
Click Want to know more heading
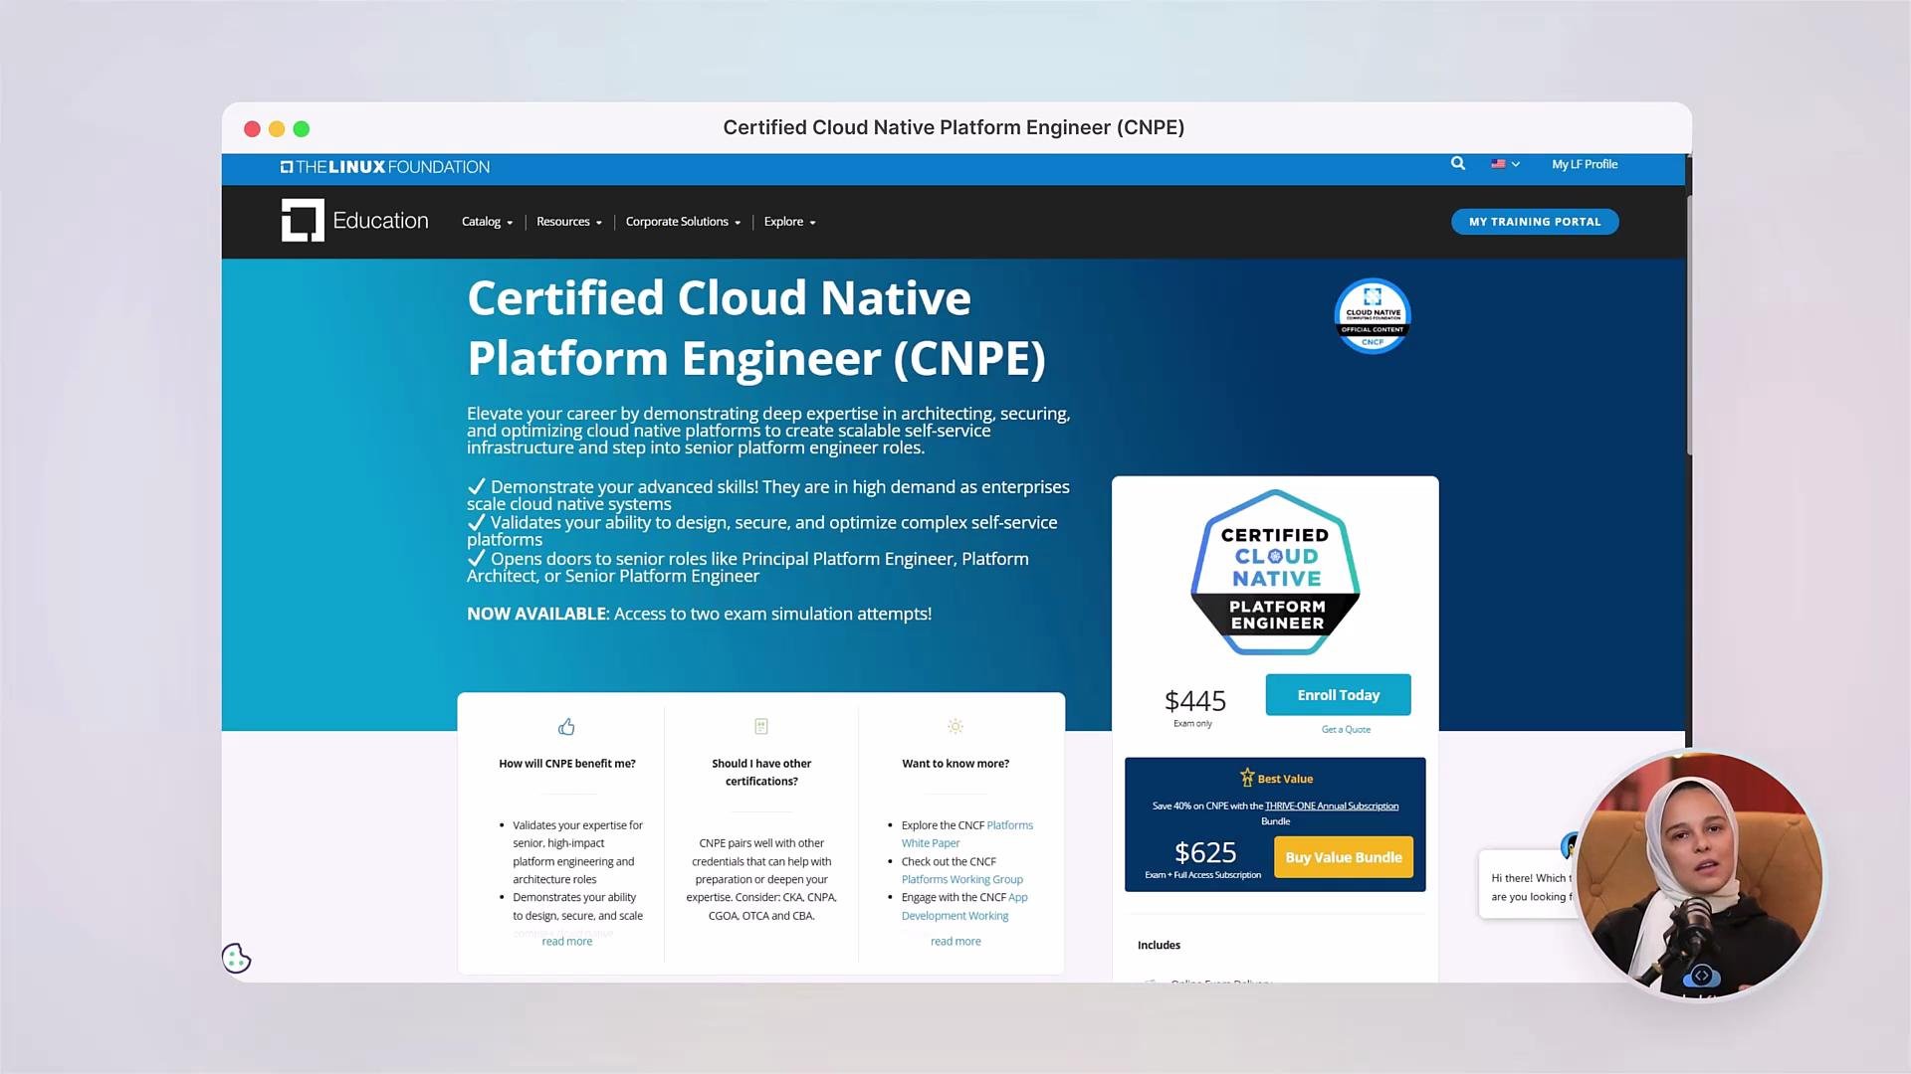pos(955,764)
